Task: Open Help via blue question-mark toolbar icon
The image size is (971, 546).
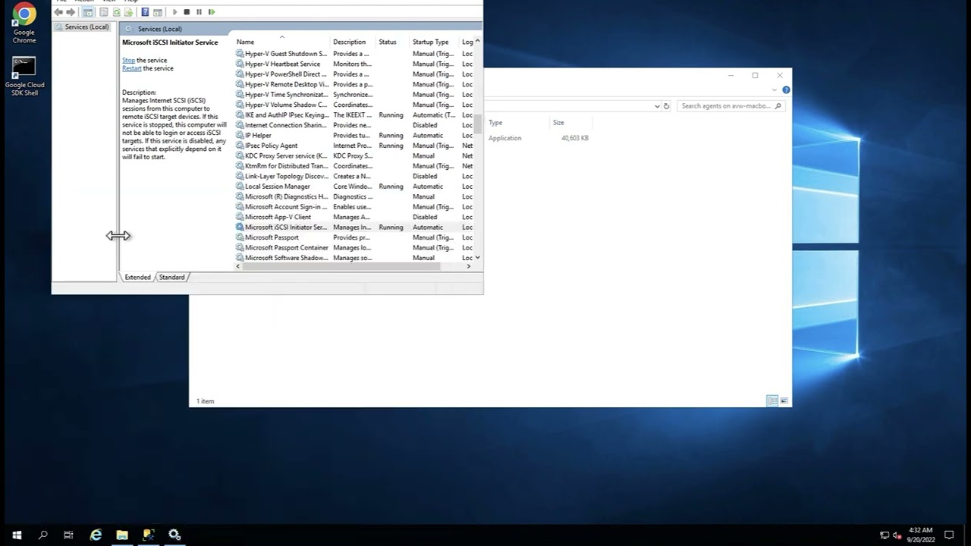Action: 145,12
